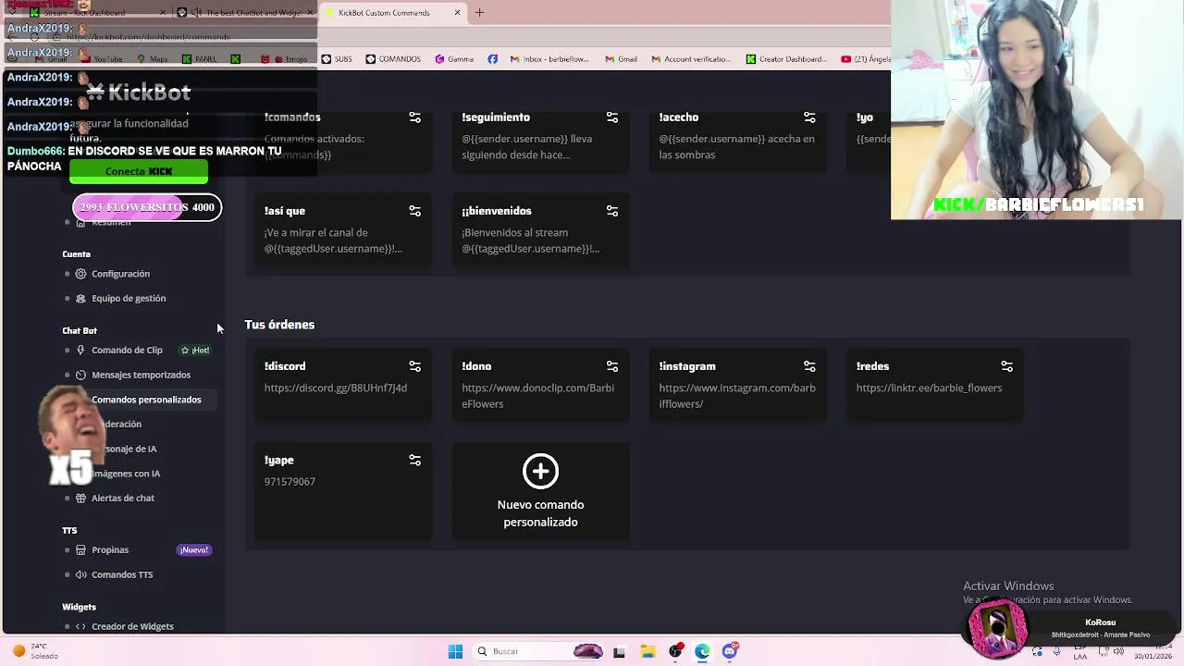Viewport: 1184px width, 666px height.
Task: Open settings icon for the !yape command
Action: click(414, 460)
